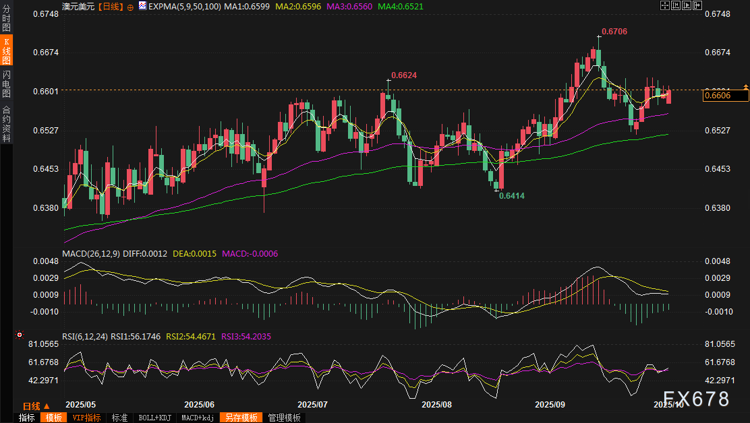This screenshot has height=423, width=750.
Task: Click the orange circled-plus icon beside 日线 title
Action: (x=131, y=5)
